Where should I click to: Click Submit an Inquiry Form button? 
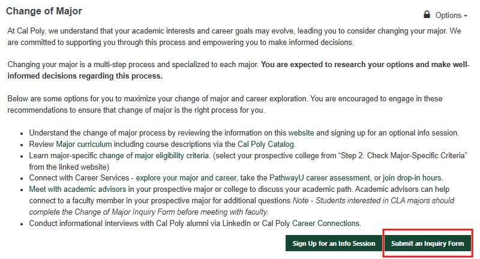pyautogui.click(x=427, y=243)
